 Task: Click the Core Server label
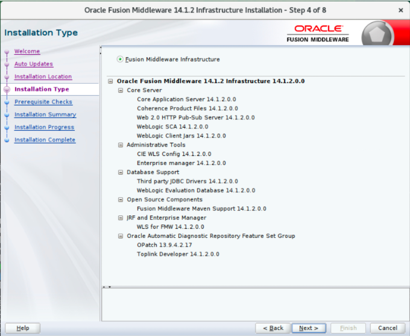[x=144, y=90]
